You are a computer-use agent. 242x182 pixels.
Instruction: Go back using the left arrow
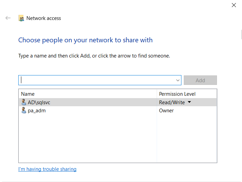pyautogui.click(x=8, y=18)
